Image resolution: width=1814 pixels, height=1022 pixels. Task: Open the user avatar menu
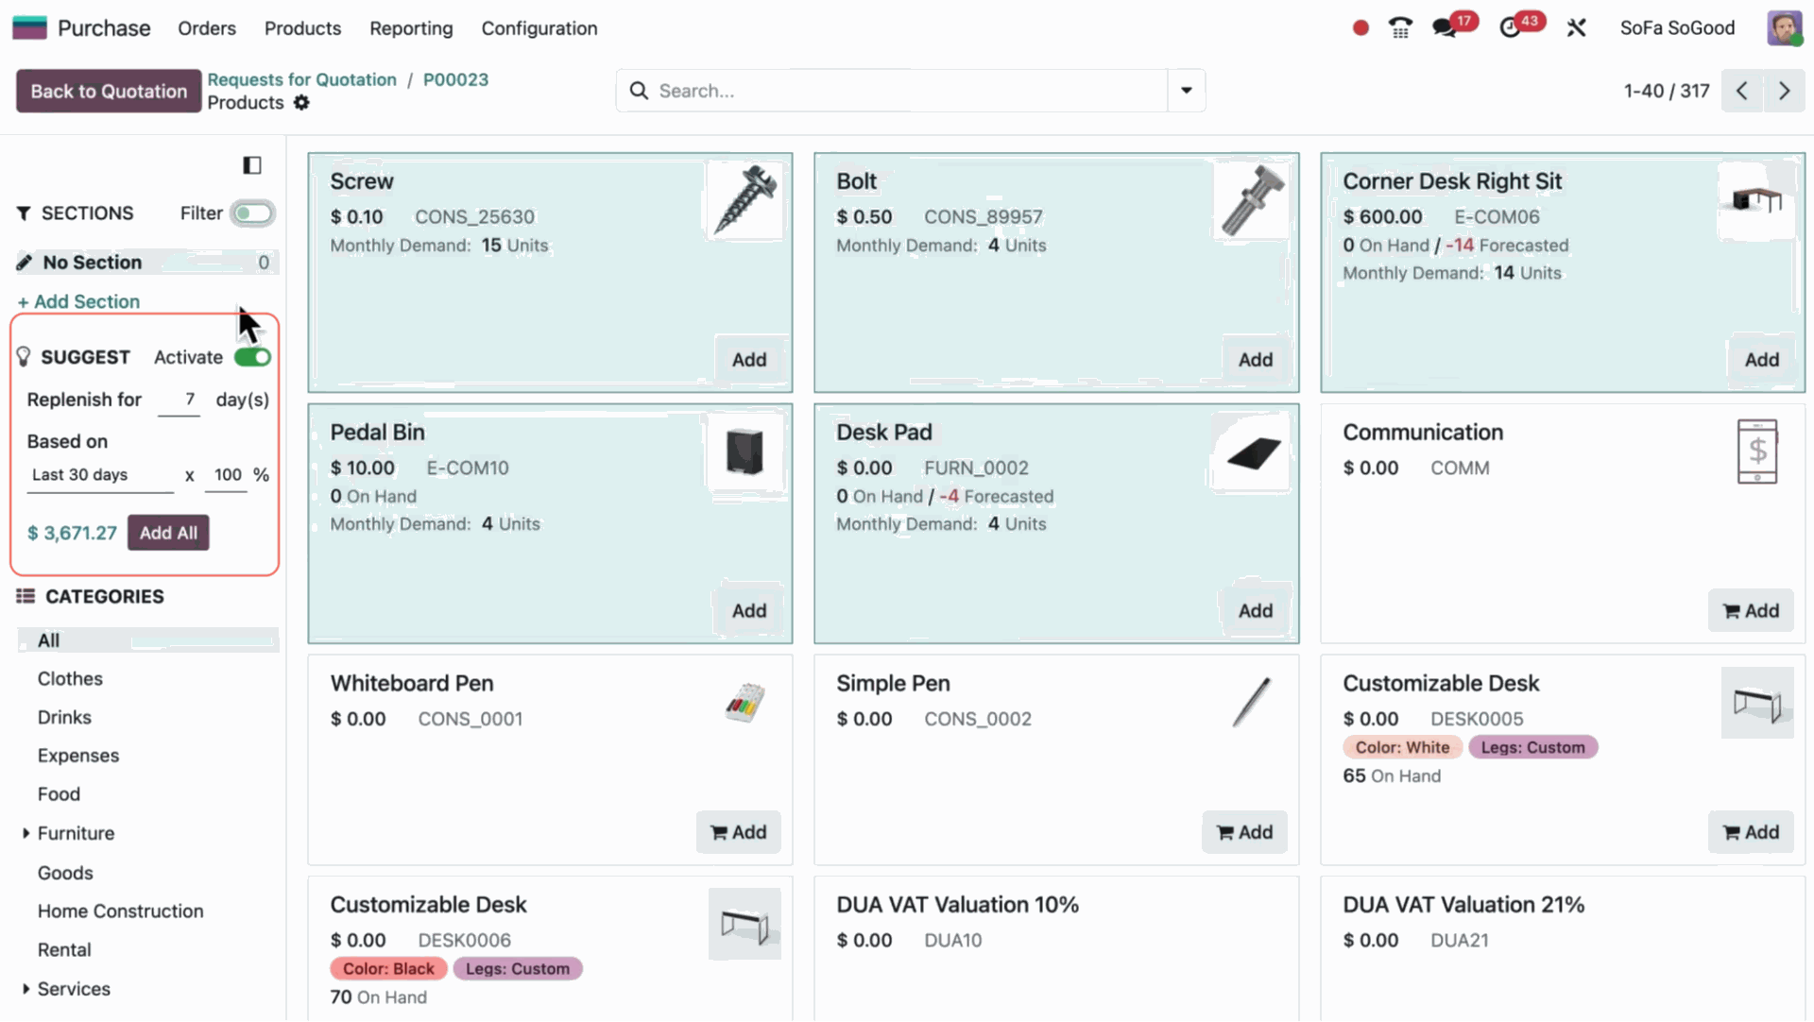click(1784, 28)
